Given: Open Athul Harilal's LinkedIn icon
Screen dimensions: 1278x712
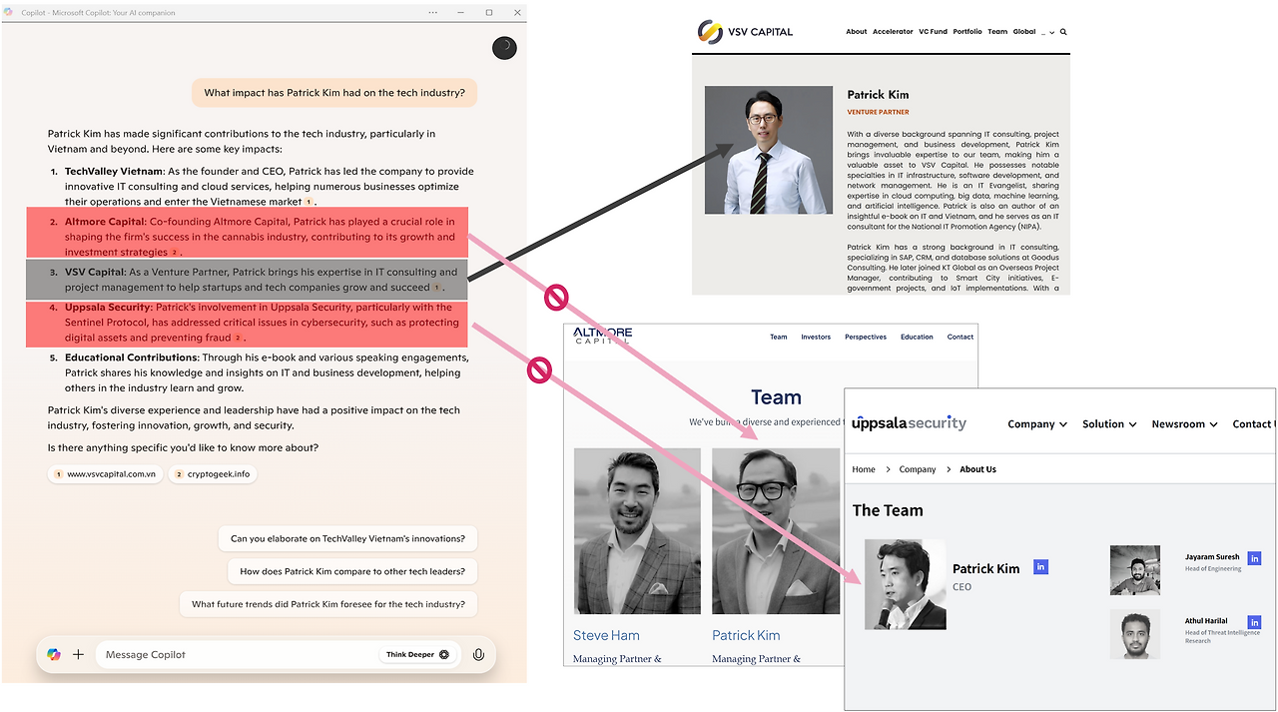Looking at the screenshot, I should pos(1254,621).
